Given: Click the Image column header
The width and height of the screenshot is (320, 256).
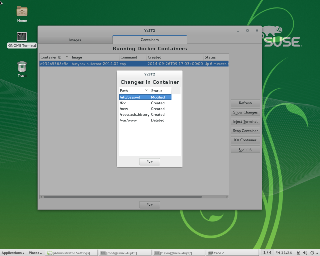Looking at the screenshot, I should pos(95,57).
